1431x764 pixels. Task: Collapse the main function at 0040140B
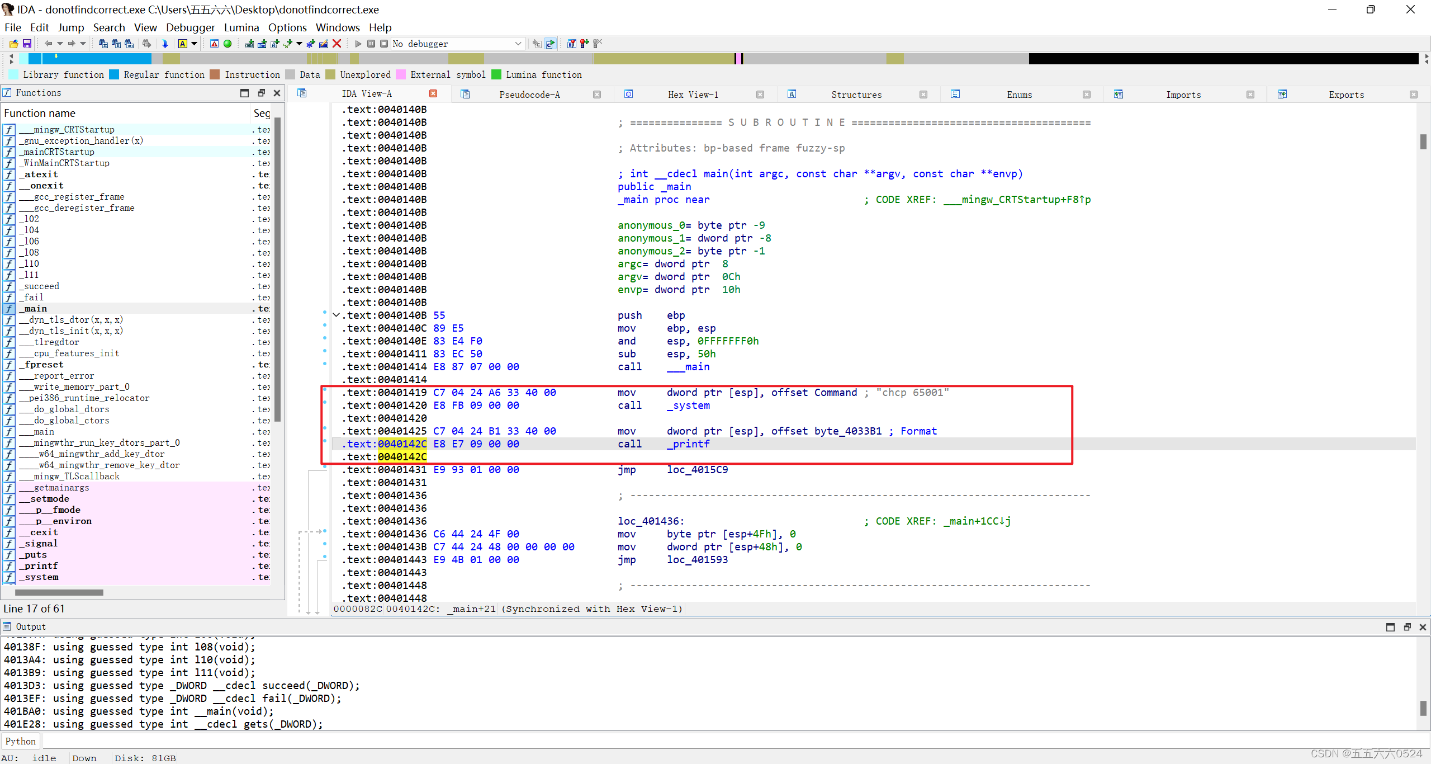pos(336,315)
